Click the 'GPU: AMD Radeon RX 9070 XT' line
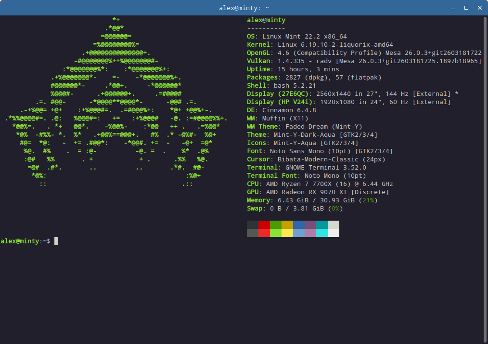Screen dimensions: 488x344 click(x=318, y=192)
